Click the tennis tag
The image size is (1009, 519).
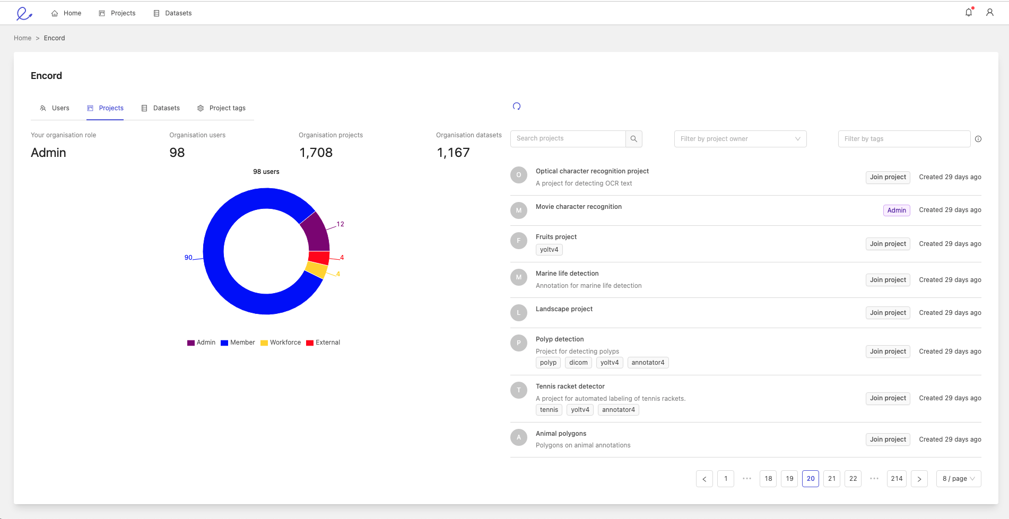pos(549,410)
